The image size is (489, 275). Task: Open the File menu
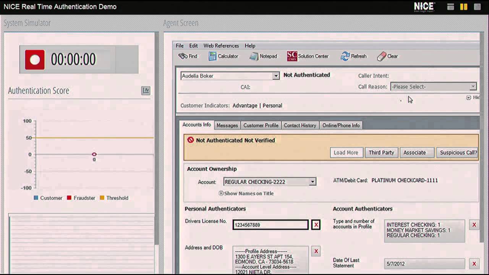180,45
